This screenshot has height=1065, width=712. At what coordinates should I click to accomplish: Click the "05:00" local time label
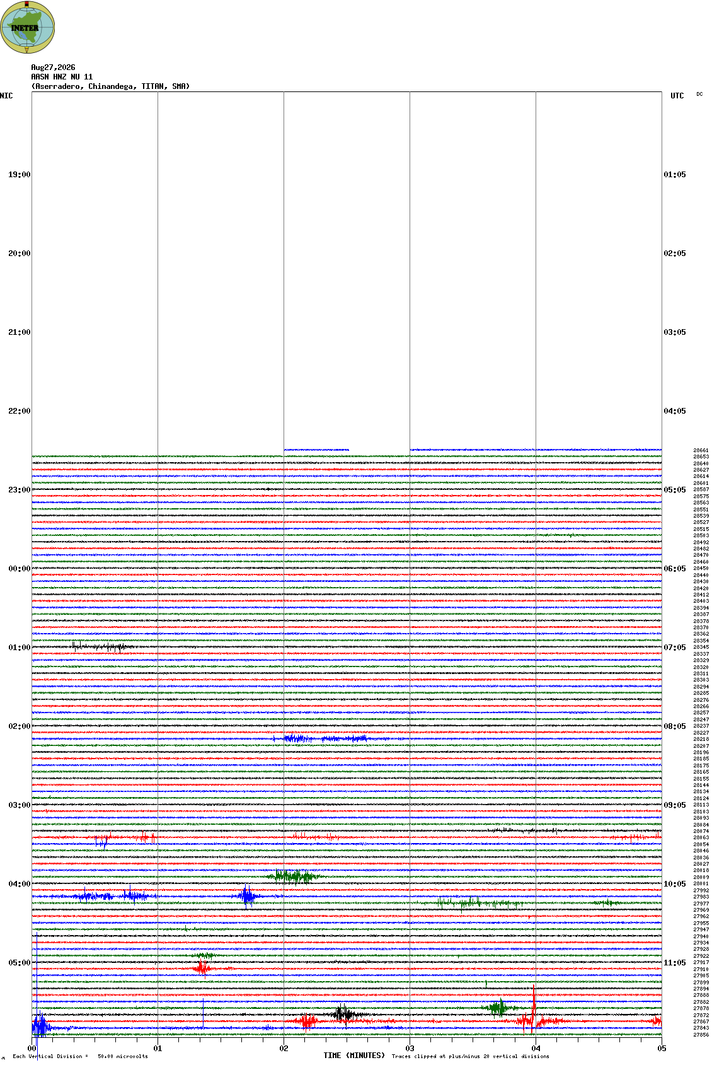click(19, 963)
